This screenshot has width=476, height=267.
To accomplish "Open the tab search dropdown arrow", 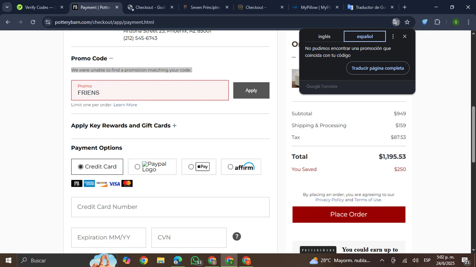I will pos(7,7).
